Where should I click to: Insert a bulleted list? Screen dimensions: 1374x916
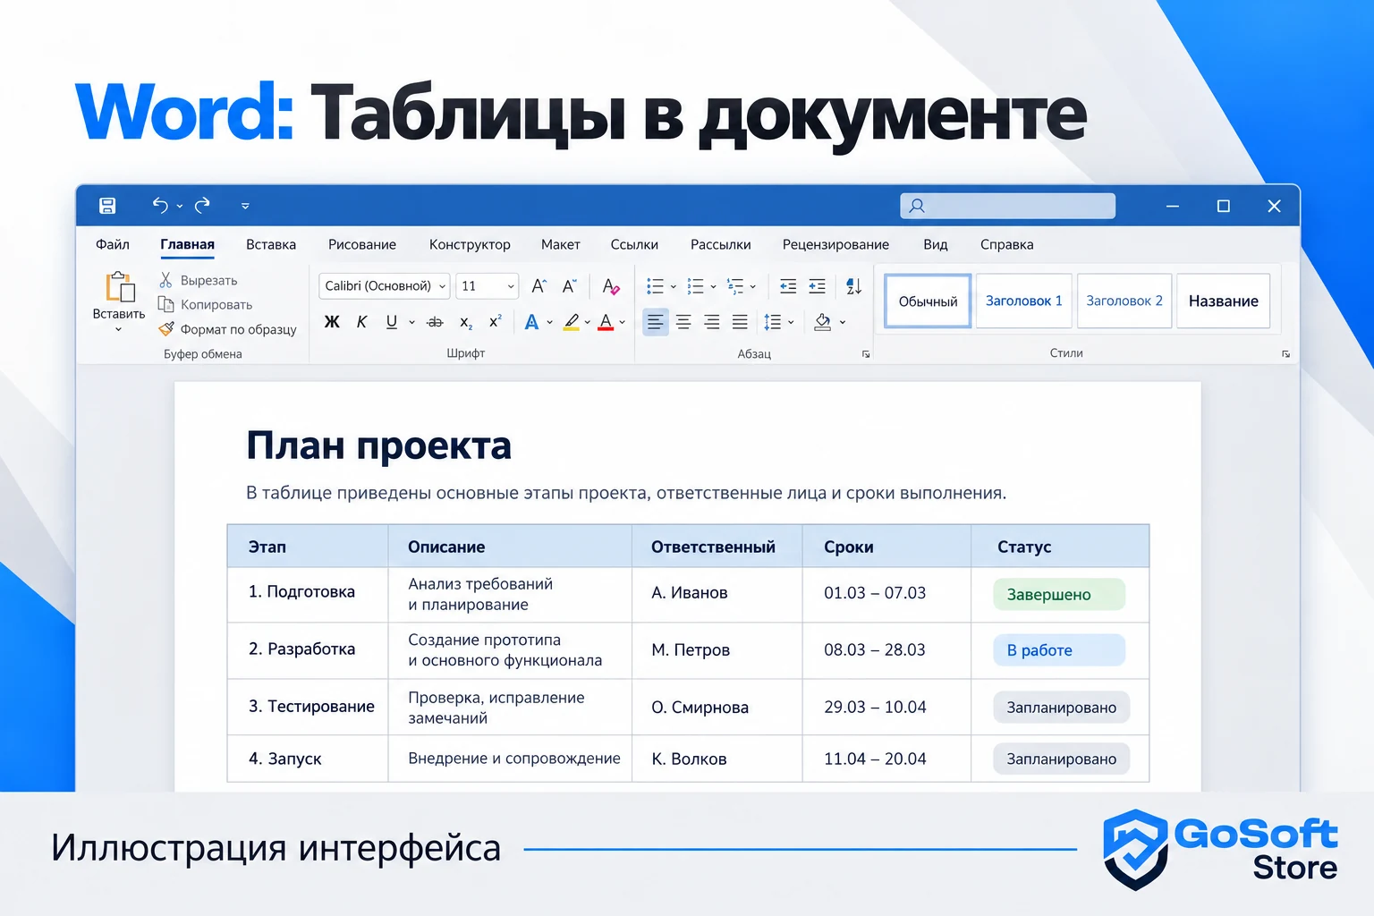[x=655, y=286]
